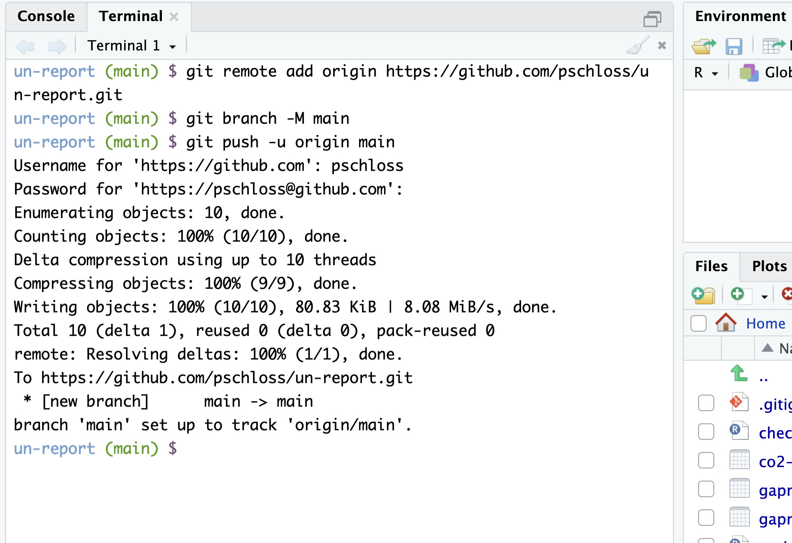Click the save workspace floppy disk icon
The height and width of the screenshot is (543, 792).
click(x=734, y=46)
